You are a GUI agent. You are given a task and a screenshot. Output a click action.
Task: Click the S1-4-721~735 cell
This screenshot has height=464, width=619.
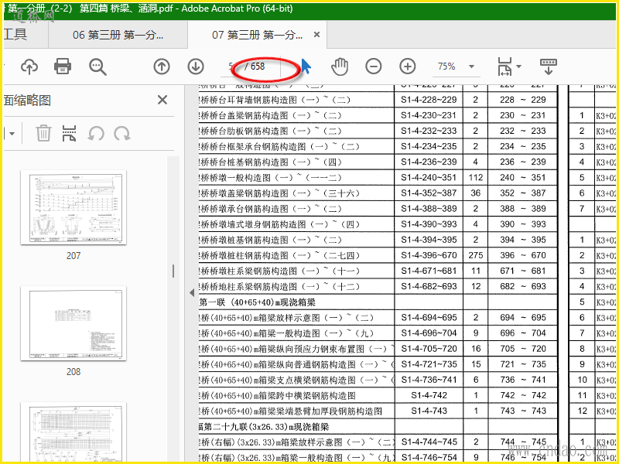point(429,364)
